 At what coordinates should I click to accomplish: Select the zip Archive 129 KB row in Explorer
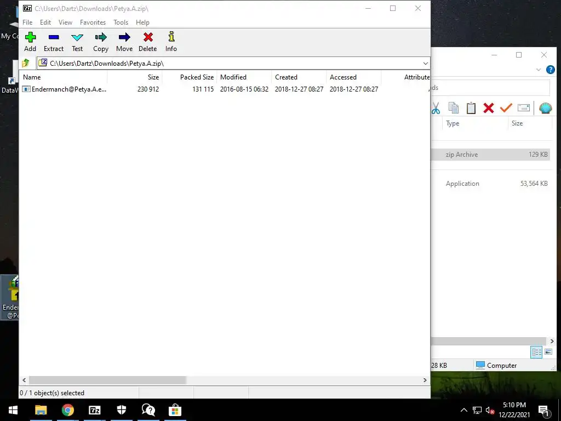(490, 155)
